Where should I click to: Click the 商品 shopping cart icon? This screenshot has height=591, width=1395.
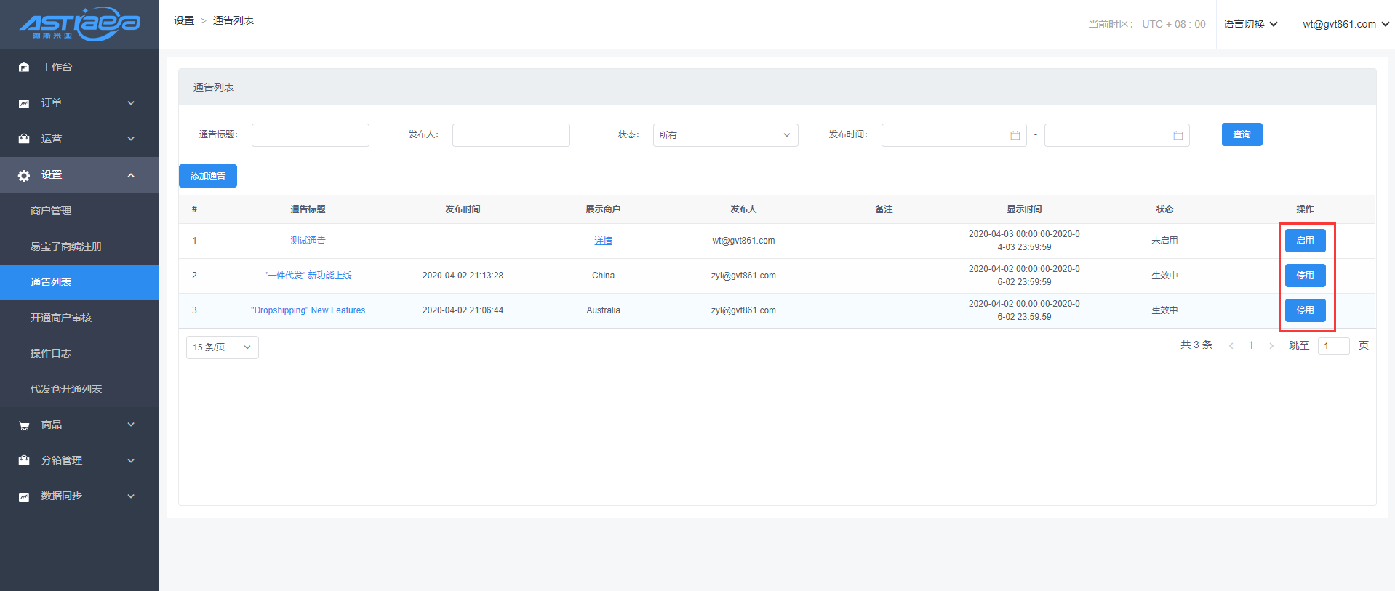click(24, 425)
